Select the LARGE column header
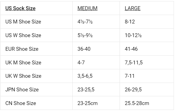175x111 pixels. [132, 8]
